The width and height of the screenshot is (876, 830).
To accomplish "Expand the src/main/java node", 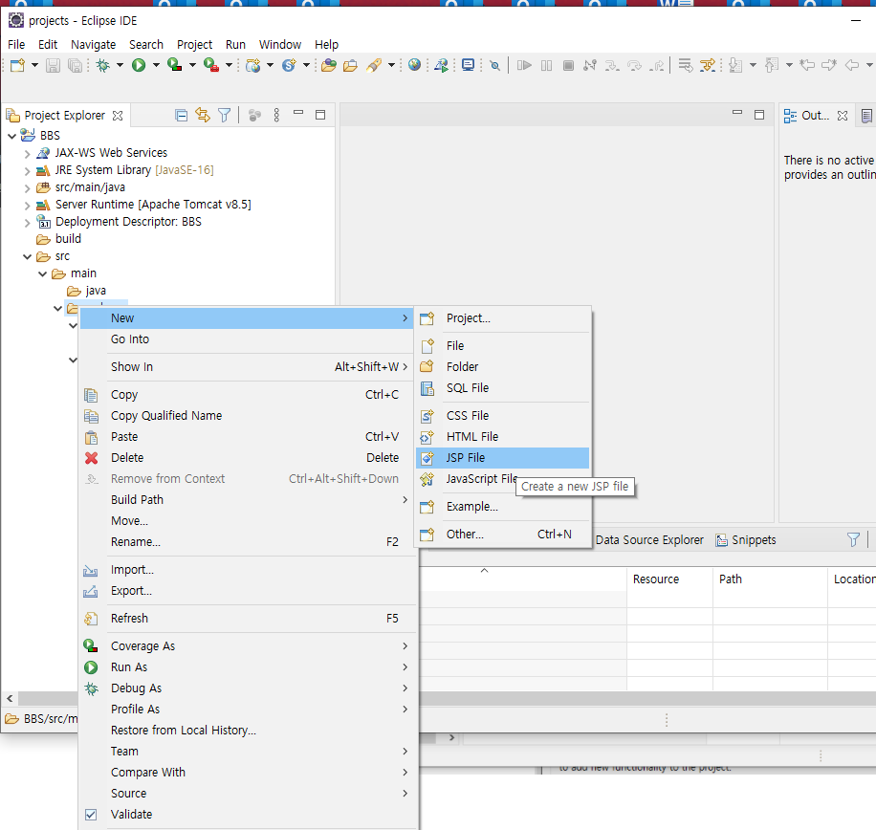I will 28,187.
